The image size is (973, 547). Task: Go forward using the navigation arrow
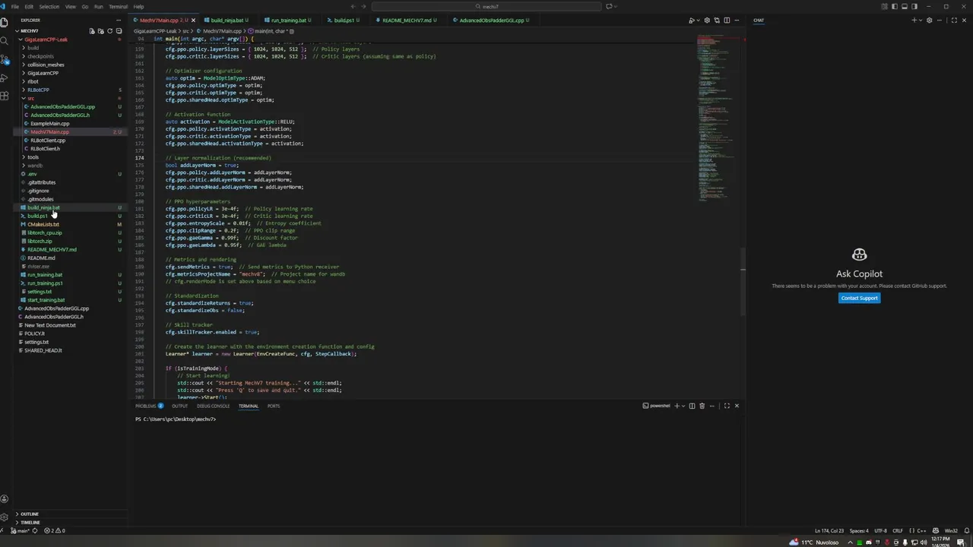(x=364, y=7)
